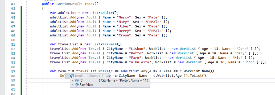Collapse the result datatip tree
Viewport: 275px width, 95px height.
pyautogui.click(x=68, y=76)
